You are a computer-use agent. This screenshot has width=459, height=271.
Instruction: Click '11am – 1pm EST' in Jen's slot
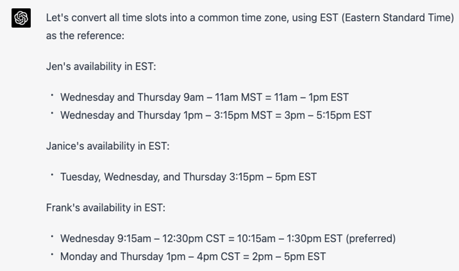click(311, 97)
